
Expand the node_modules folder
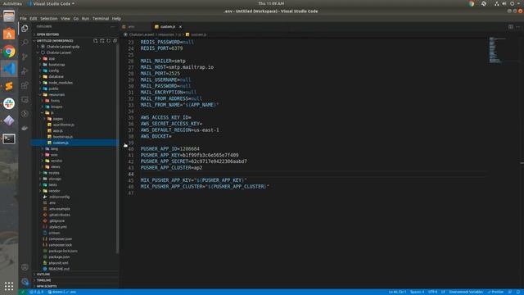click(61, 83)
